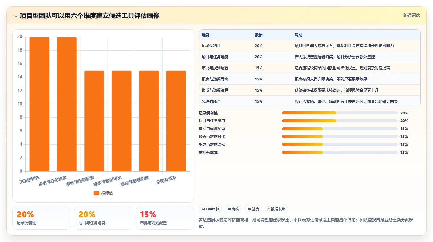Click the description starting 项目团队每天反复录入

344,46
